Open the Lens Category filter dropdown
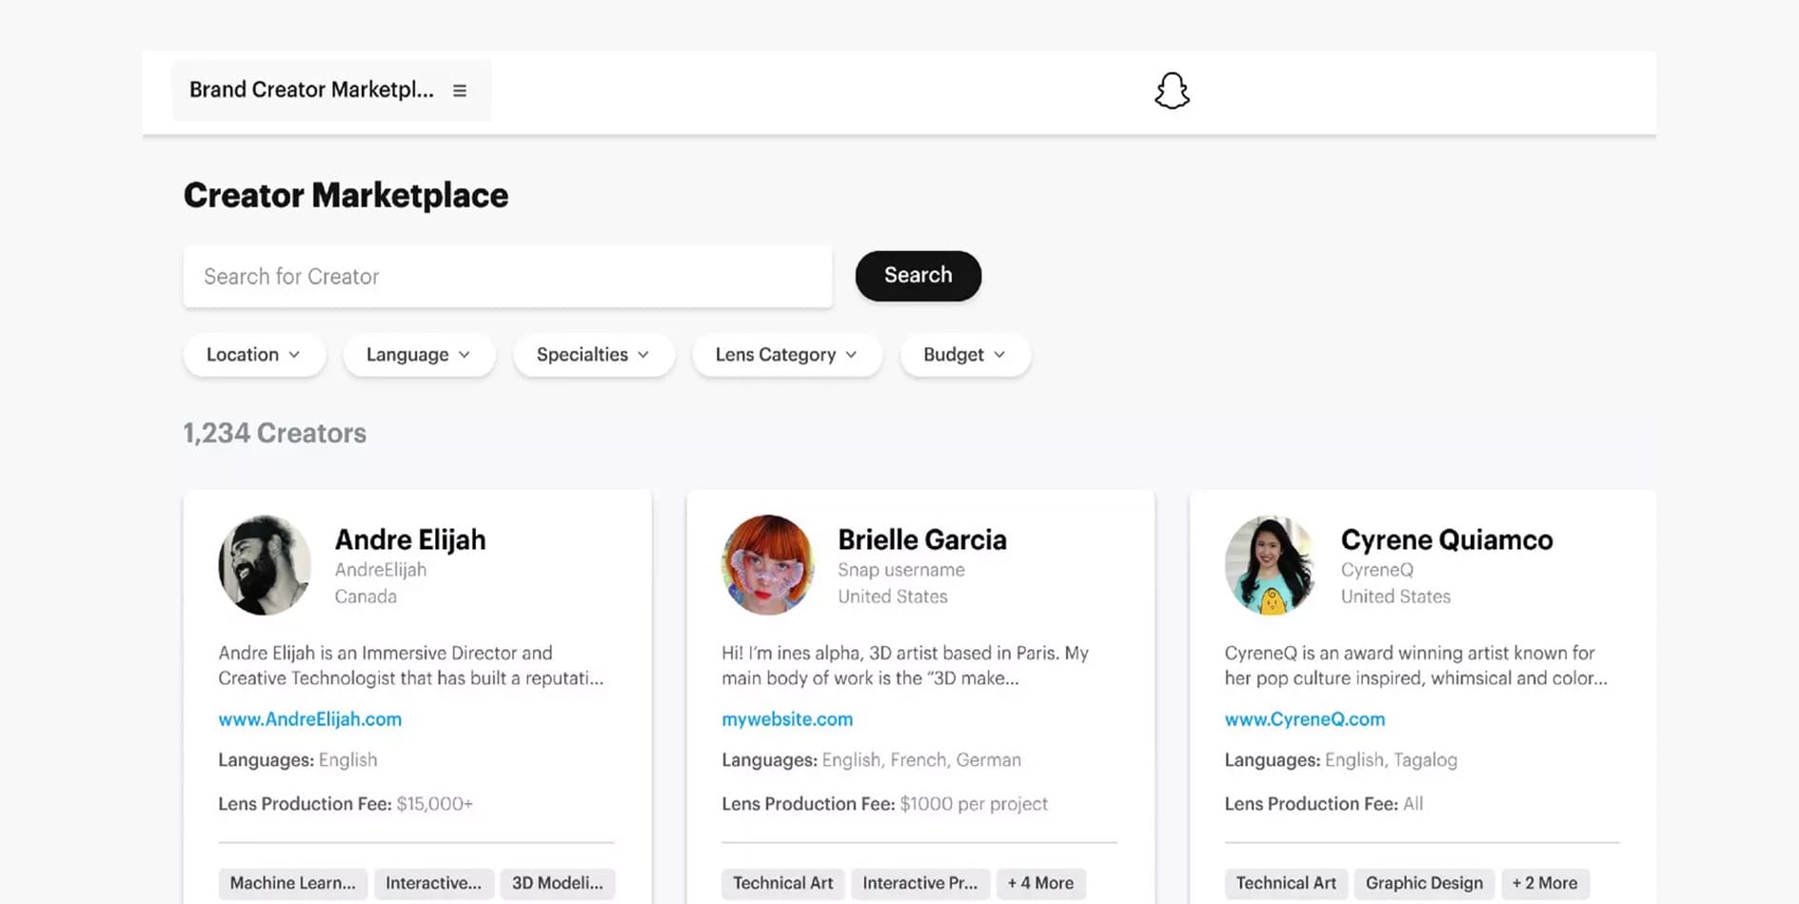 [x=786, y=355]
